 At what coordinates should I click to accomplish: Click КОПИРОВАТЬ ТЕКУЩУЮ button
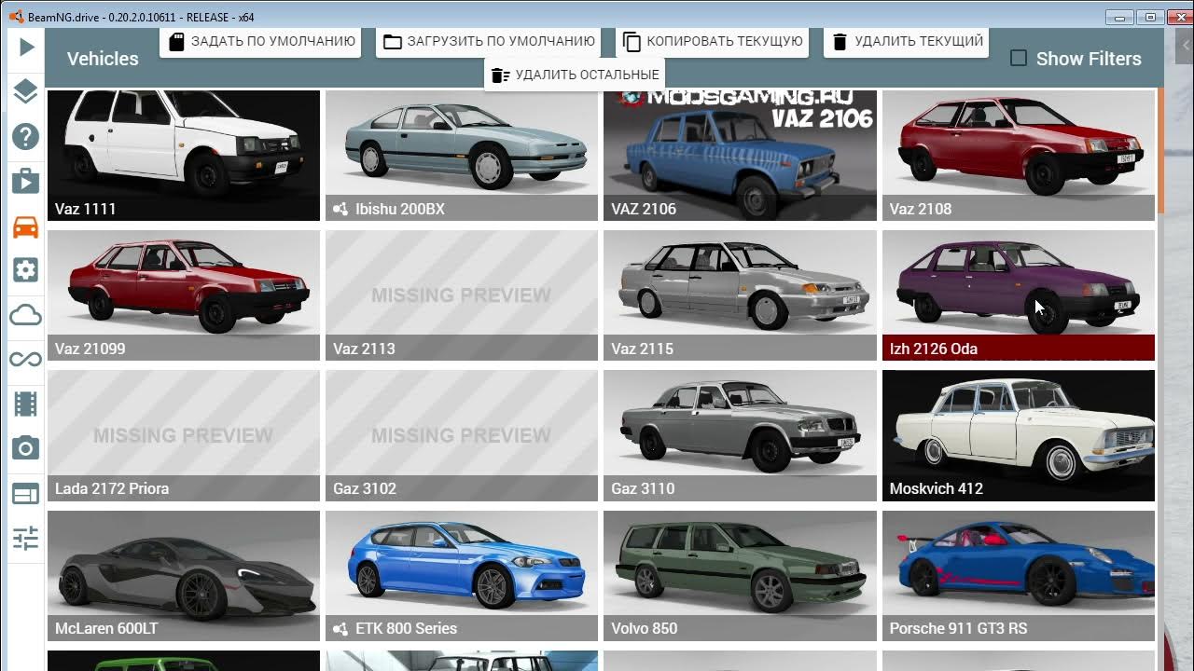[712, 42]
